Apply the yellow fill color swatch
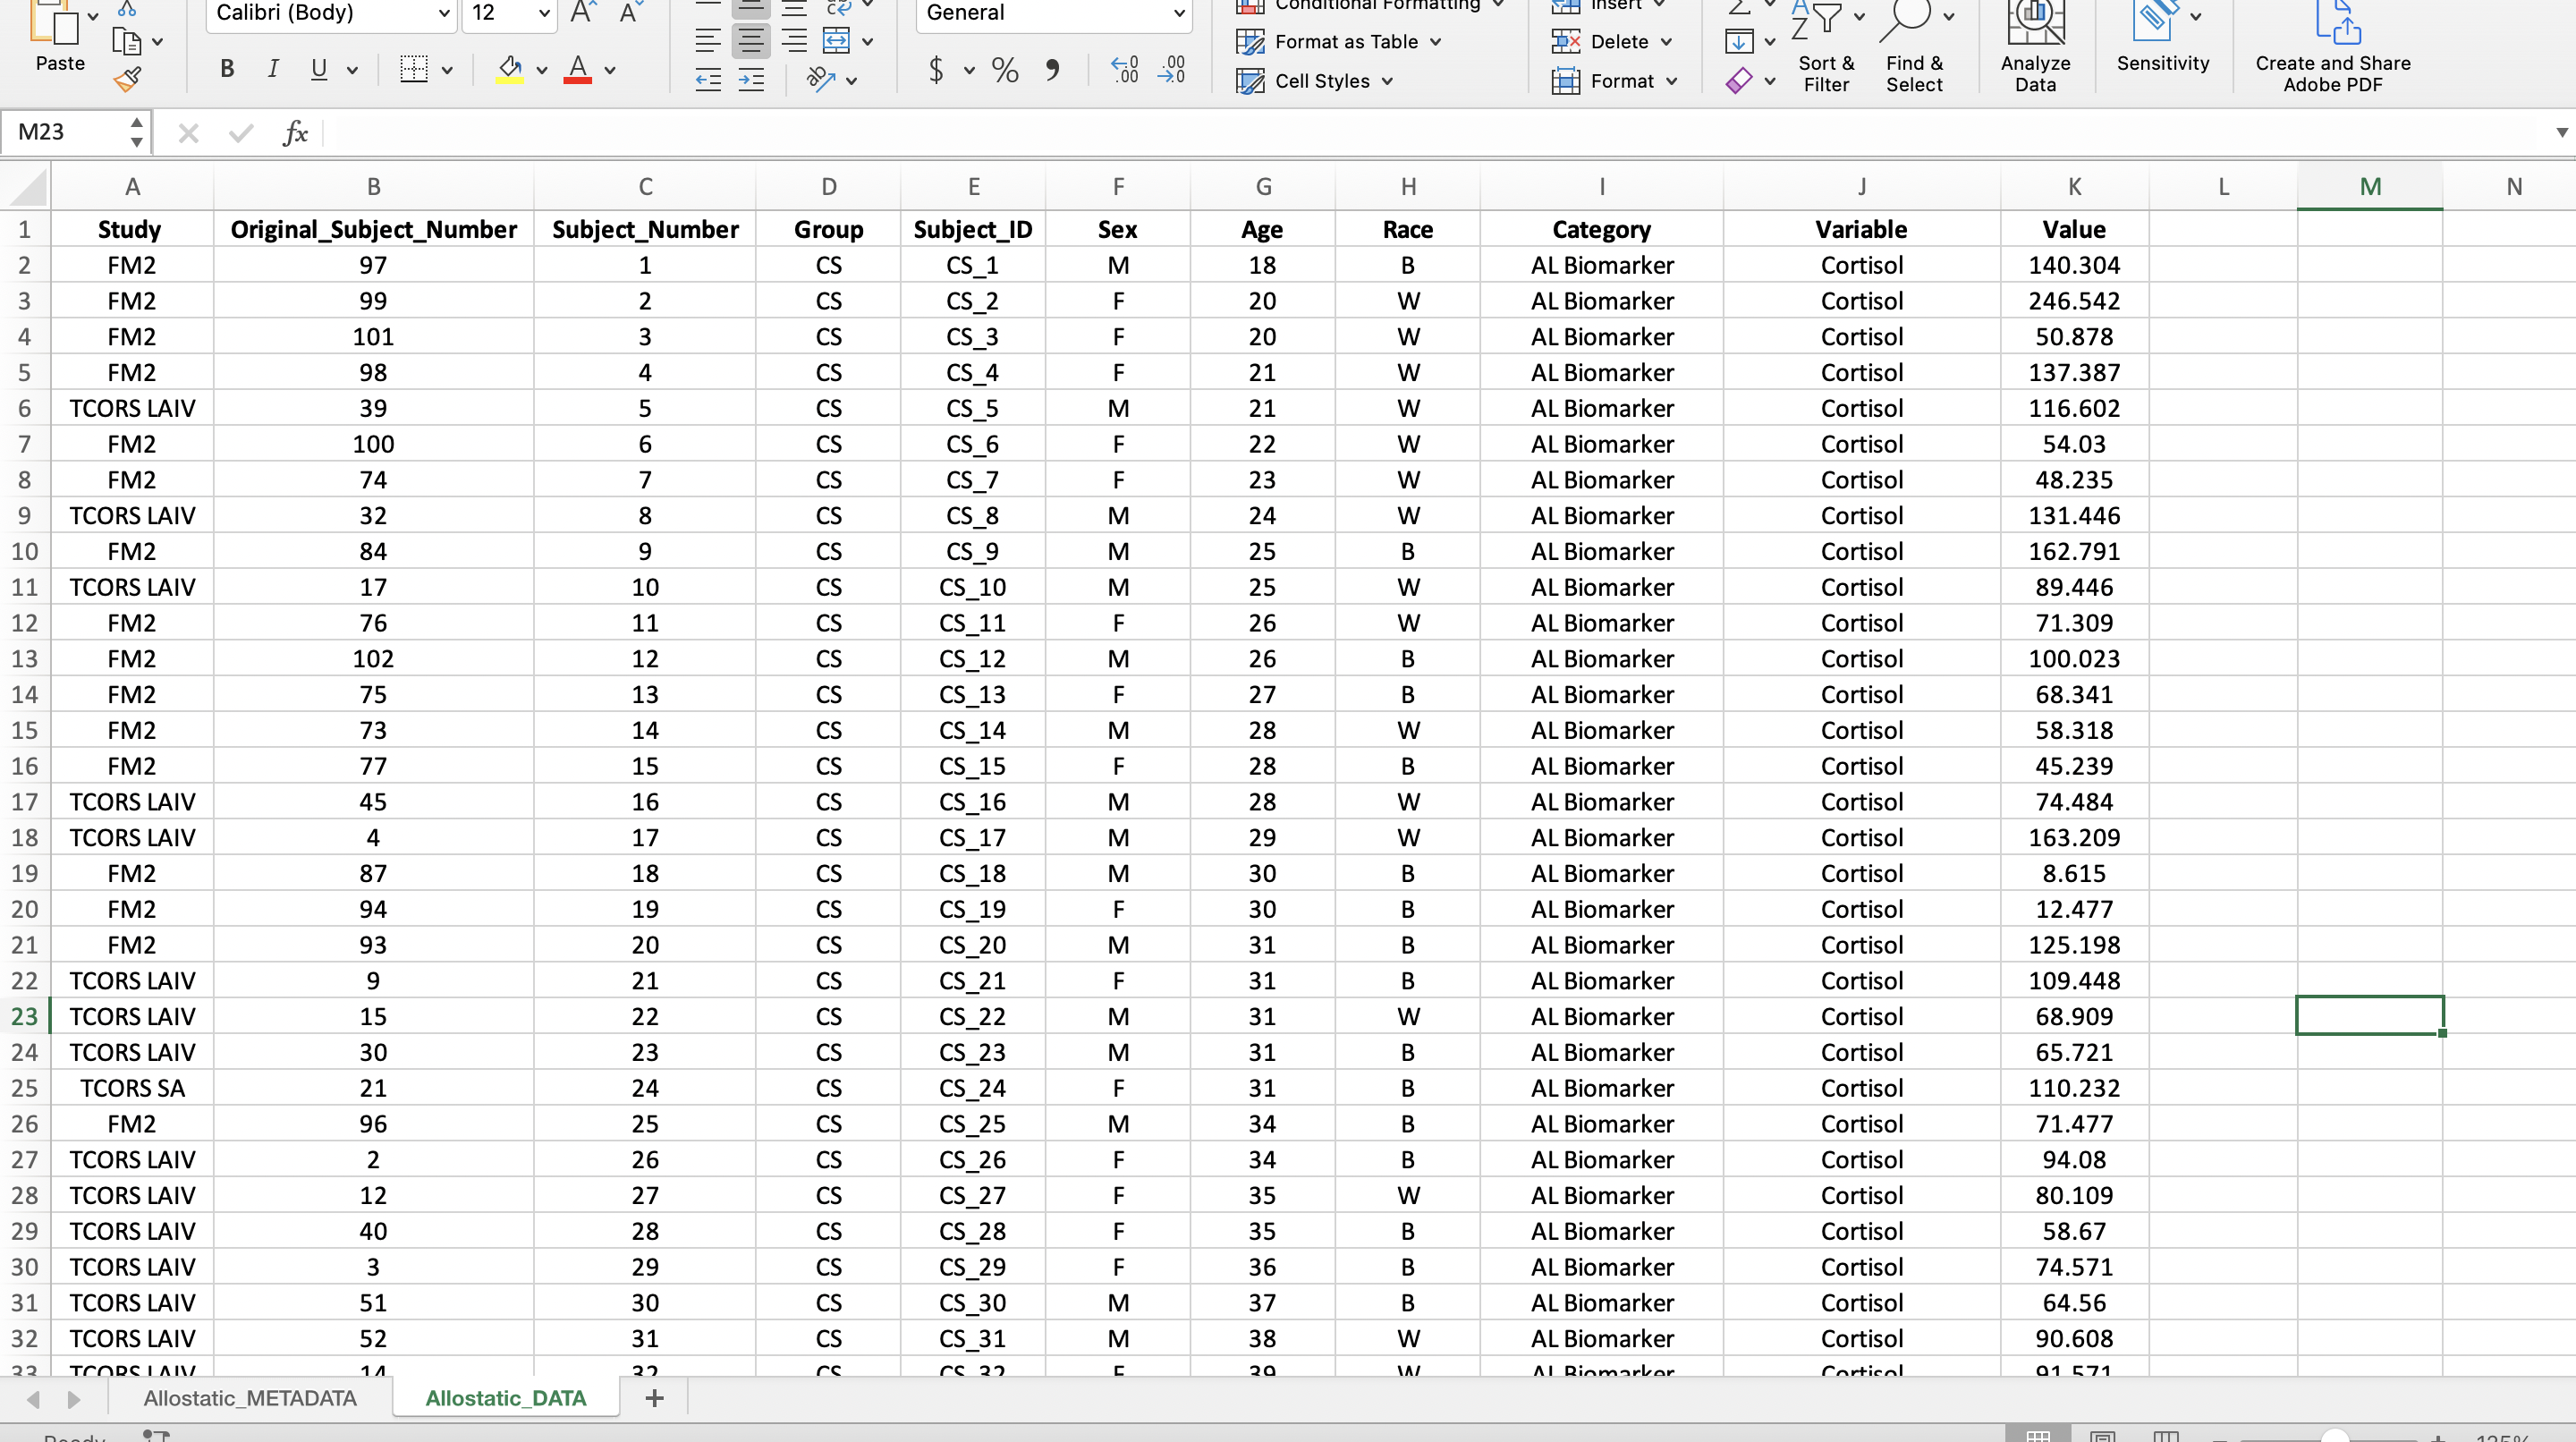 (x=510, y=70)
